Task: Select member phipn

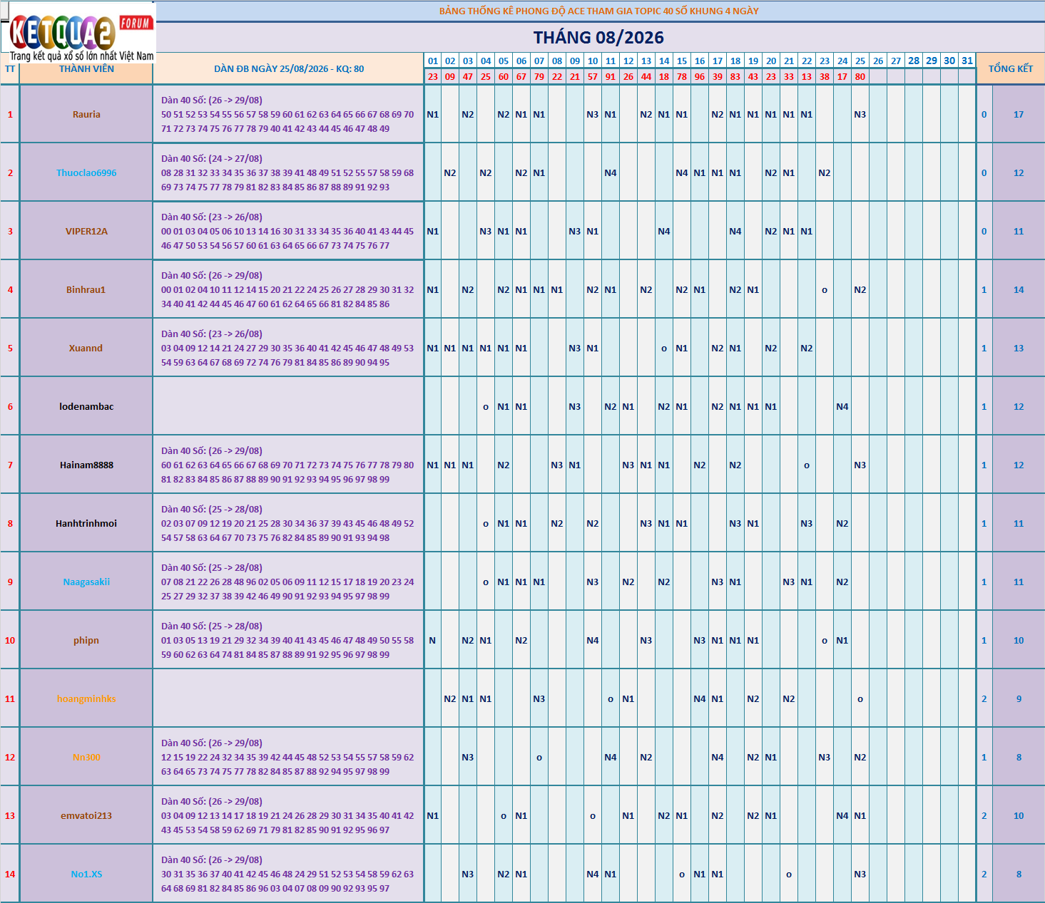Action: pyautogui.click(x=86, y=640)
